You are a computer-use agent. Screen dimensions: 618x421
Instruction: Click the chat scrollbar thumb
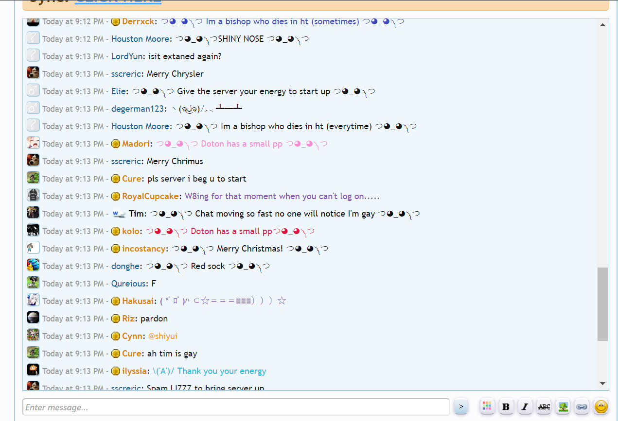602,303
